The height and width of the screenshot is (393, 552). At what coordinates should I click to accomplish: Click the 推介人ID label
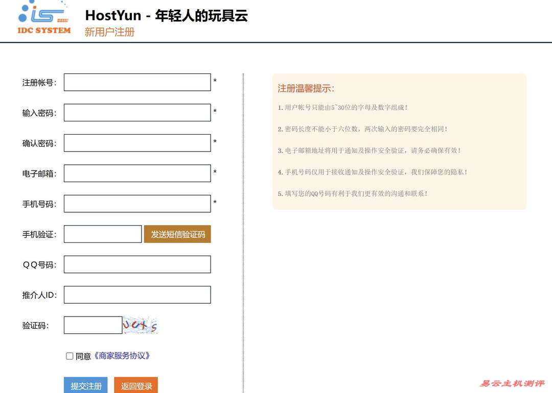tap(39, 296)
